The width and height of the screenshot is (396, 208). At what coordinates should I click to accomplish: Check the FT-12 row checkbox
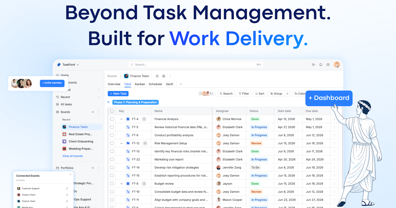(x=112, y=143)
